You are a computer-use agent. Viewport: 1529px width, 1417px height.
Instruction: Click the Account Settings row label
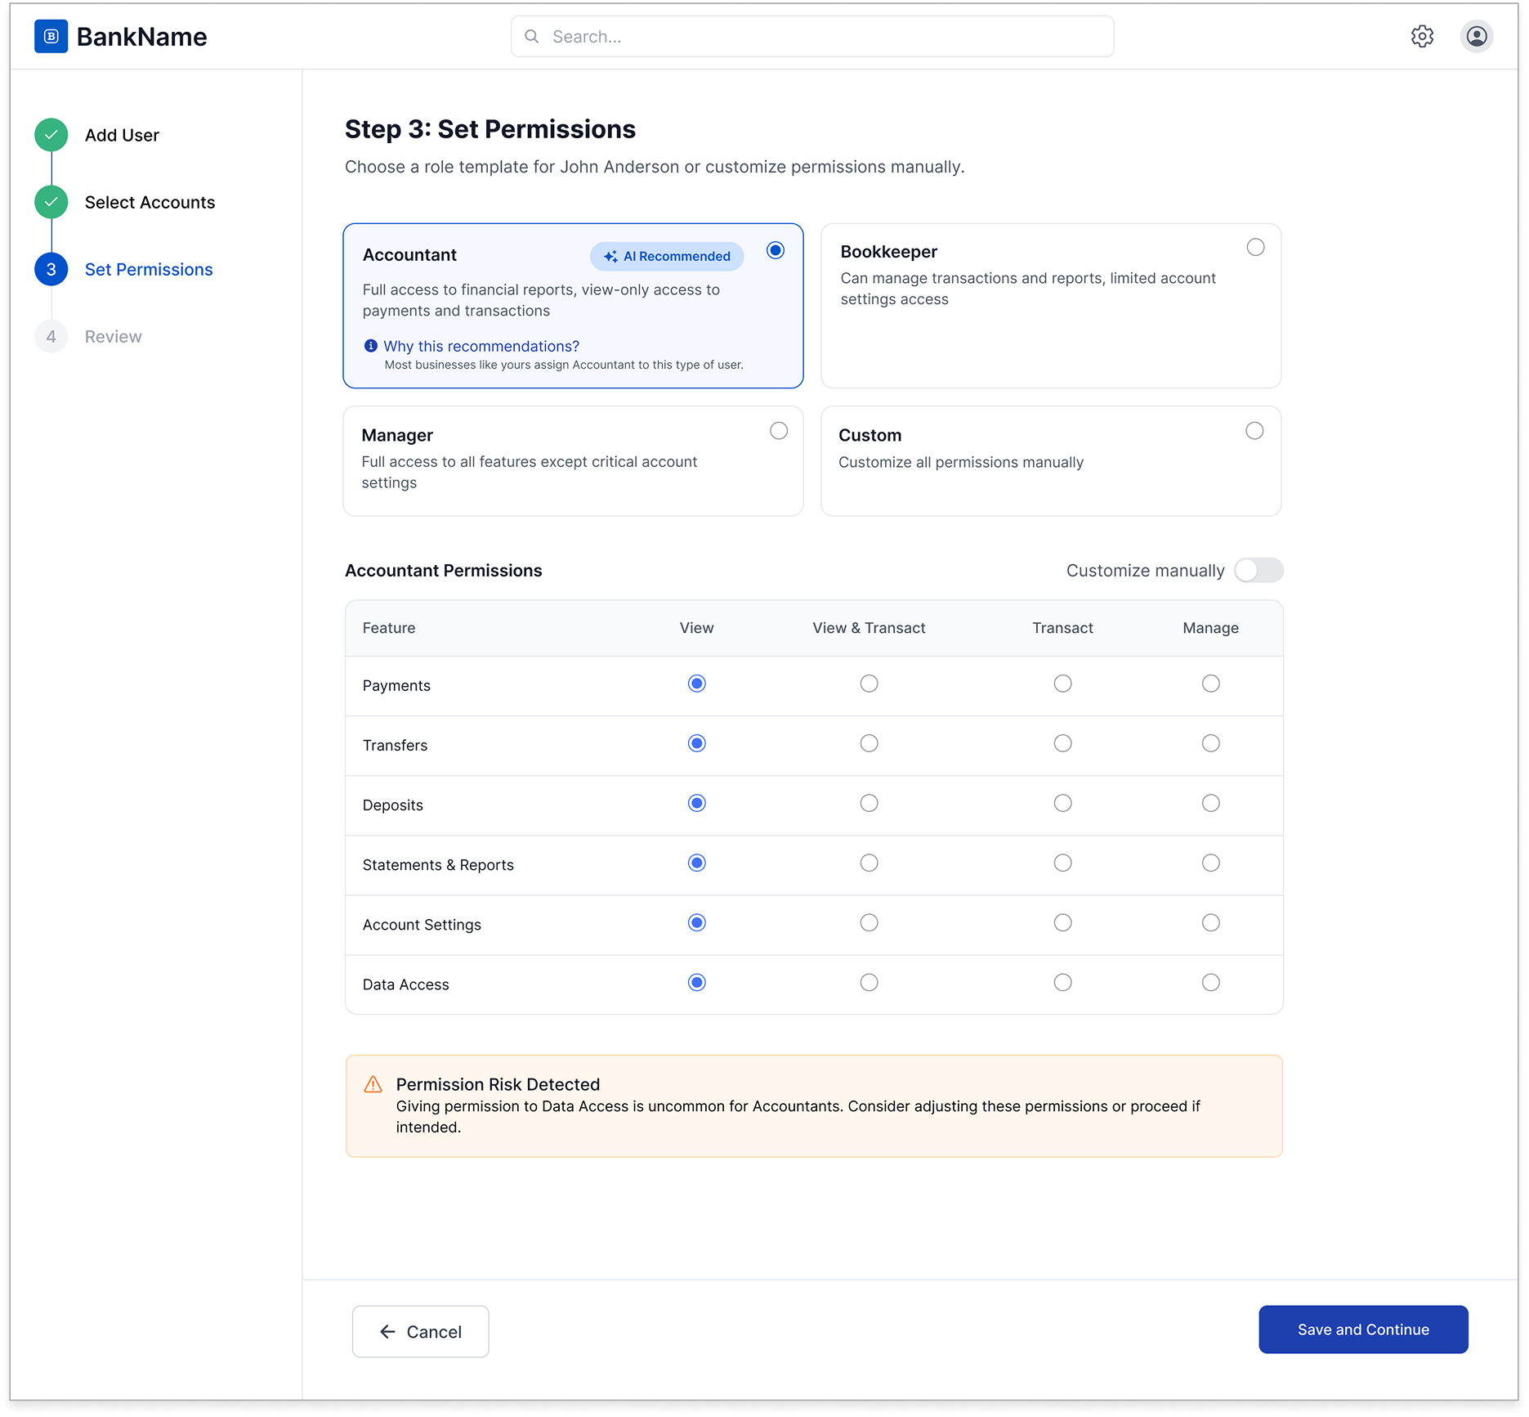pos(422,925)
